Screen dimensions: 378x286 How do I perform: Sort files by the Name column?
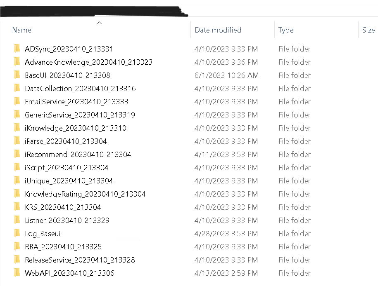[x=22, y=30]
